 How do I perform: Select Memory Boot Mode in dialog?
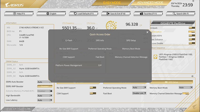(131, 49)
